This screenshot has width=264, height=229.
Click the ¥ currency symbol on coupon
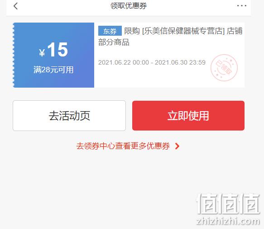(42, 52)
